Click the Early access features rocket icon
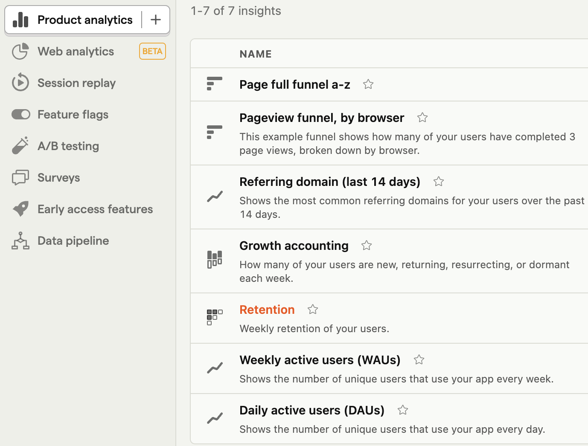 [x=20, y=209]
